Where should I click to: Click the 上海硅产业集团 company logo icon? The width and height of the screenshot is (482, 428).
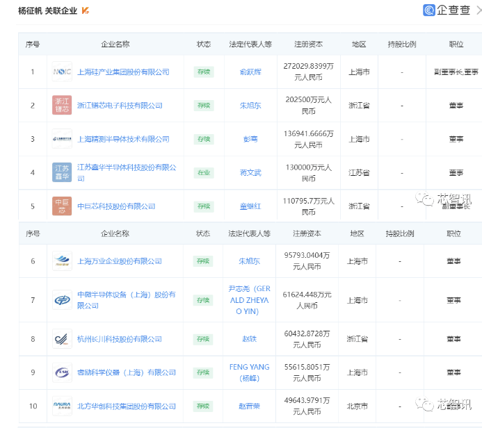62,72
